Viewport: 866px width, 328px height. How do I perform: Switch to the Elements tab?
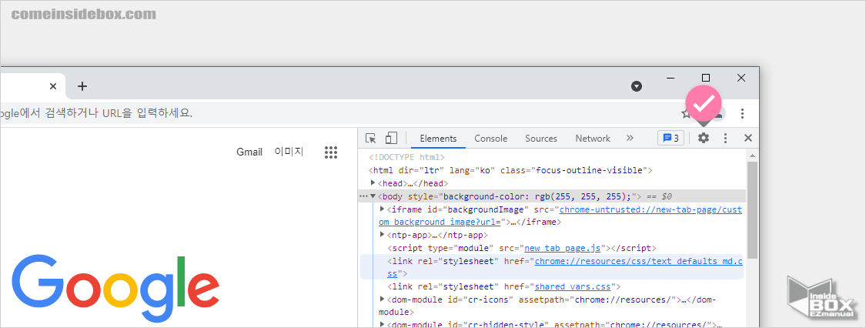439,139
